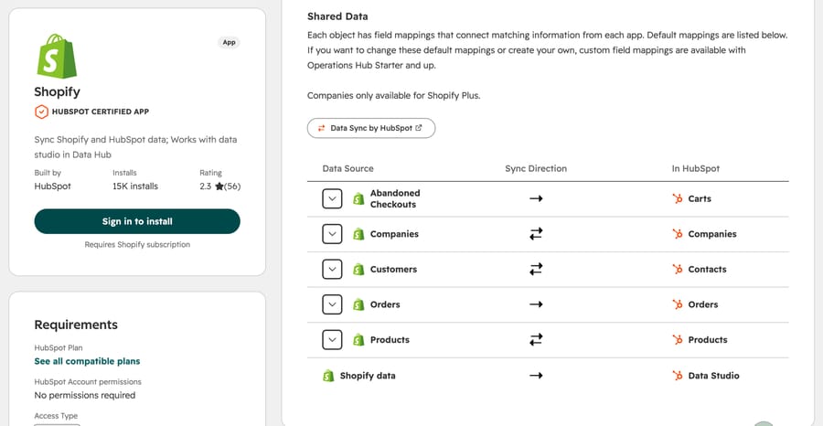
Task: Click Shopify icon beside Products source
Action: pyautogui.click(x=358, y=339)
